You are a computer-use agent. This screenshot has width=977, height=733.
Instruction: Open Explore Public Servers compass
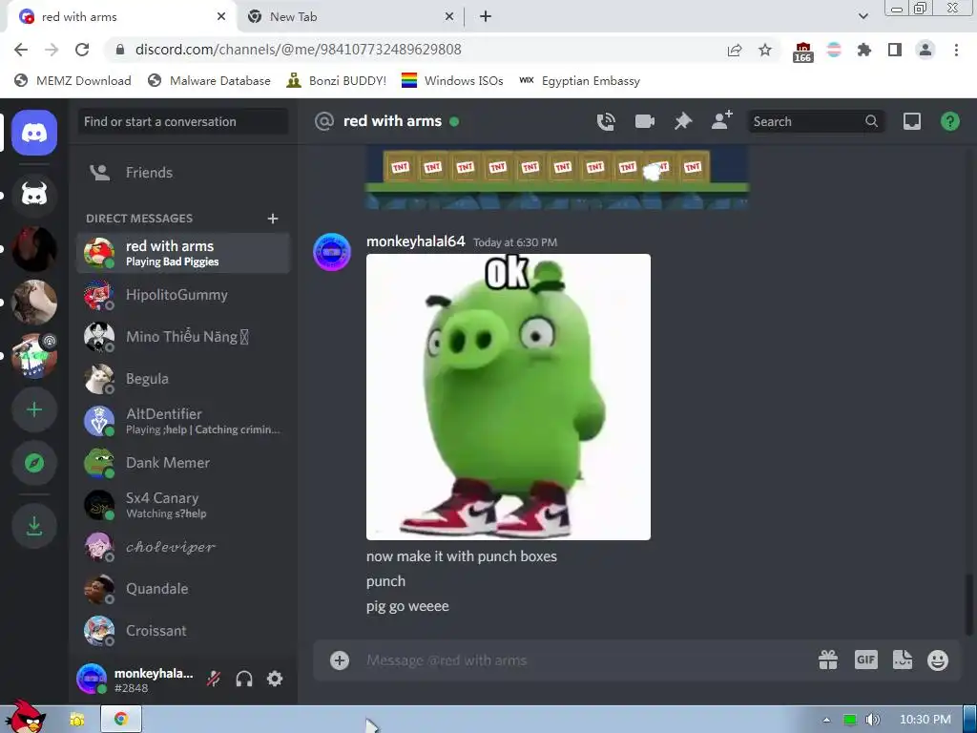tap(34, 463)
